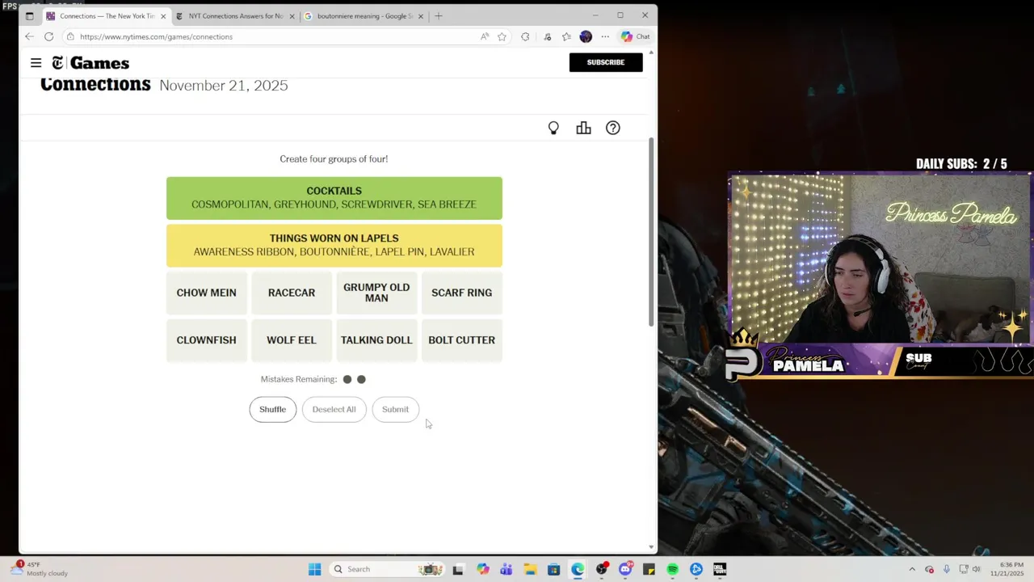Open the hint lightbulb icon
The height and width of the screenshot is (582, 1034).
click(x=553, y=128)
